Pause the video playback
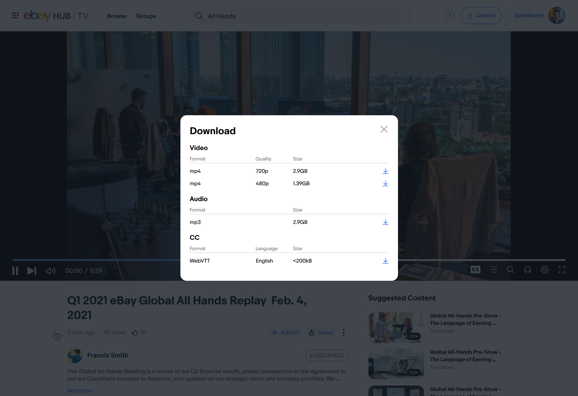 [x=15, y=271]
